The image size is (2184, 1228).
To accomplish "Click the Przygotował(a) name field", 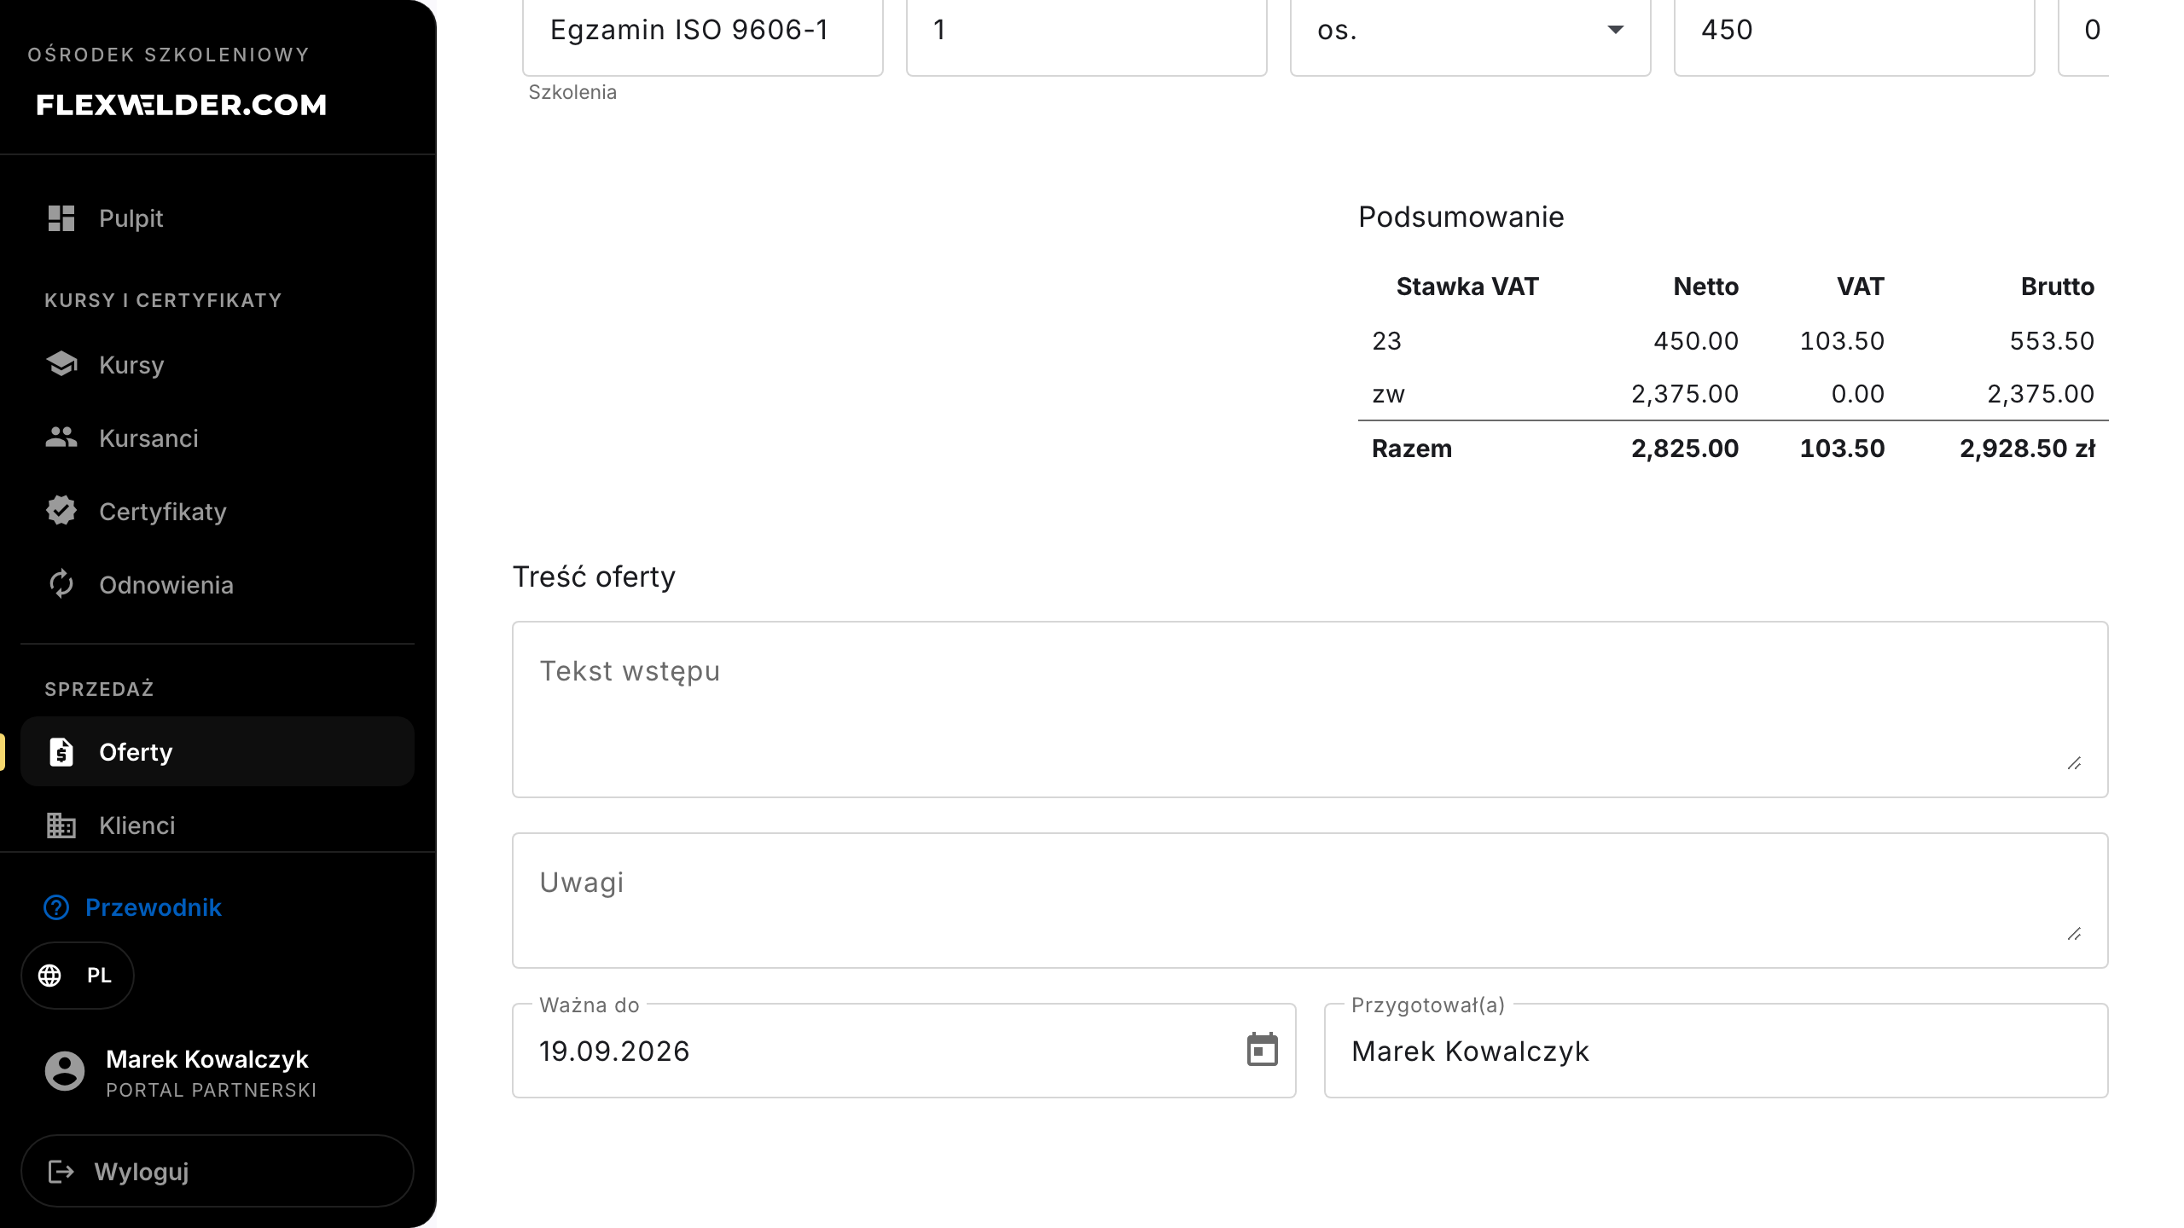I will point(1716,1051).
